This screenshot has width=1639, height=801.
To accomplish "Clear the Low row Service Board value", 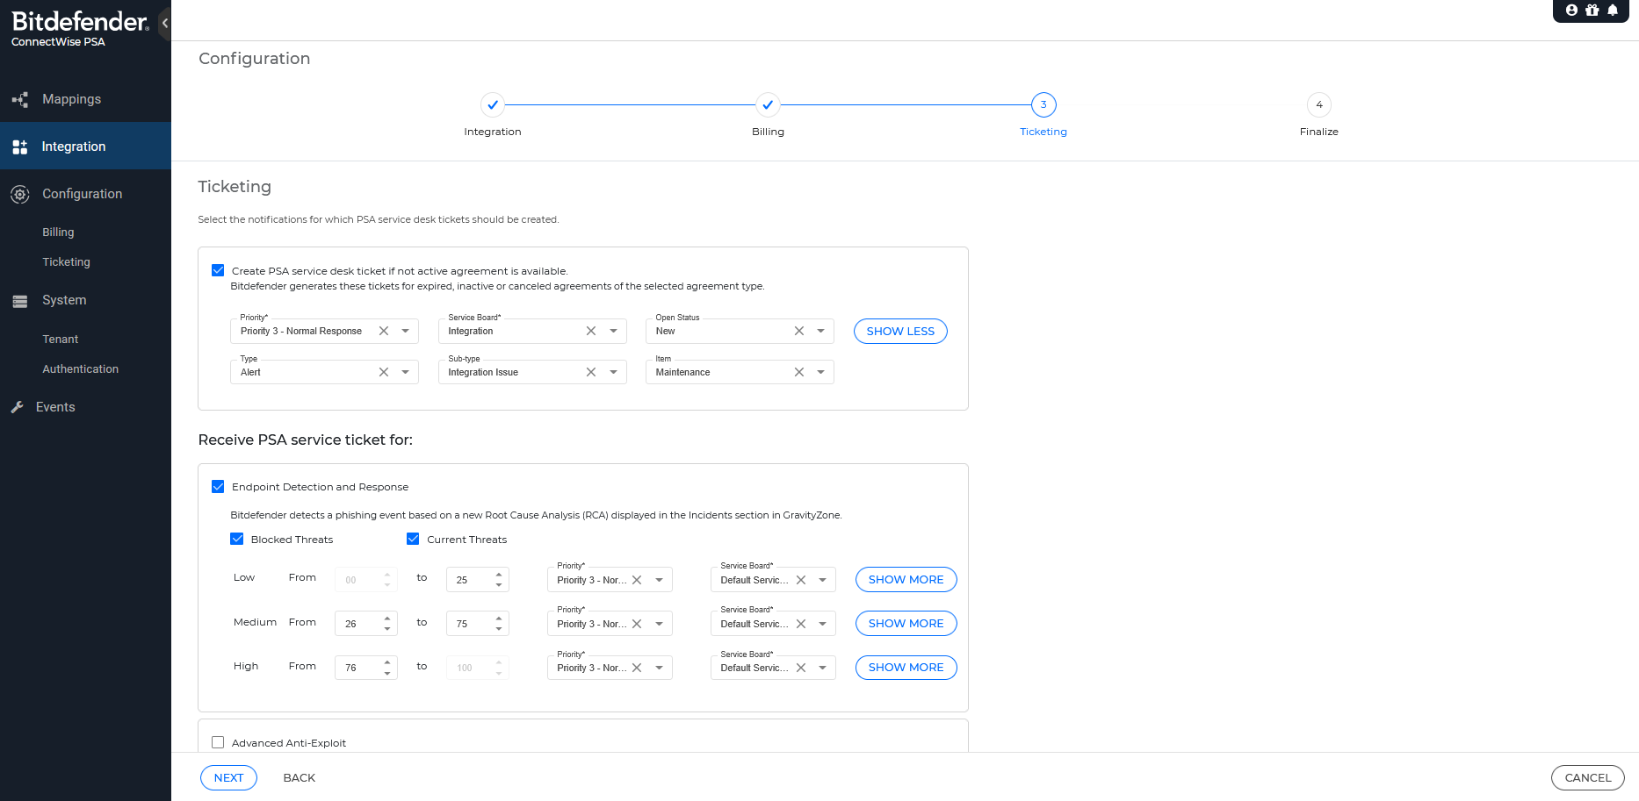I will (x=801, y=580).
